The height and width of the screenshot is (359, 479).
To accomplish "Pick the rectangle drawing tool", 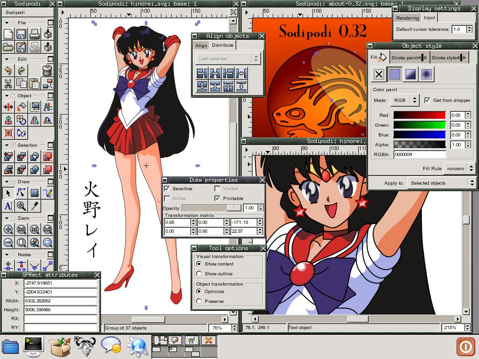I will 35,193.
